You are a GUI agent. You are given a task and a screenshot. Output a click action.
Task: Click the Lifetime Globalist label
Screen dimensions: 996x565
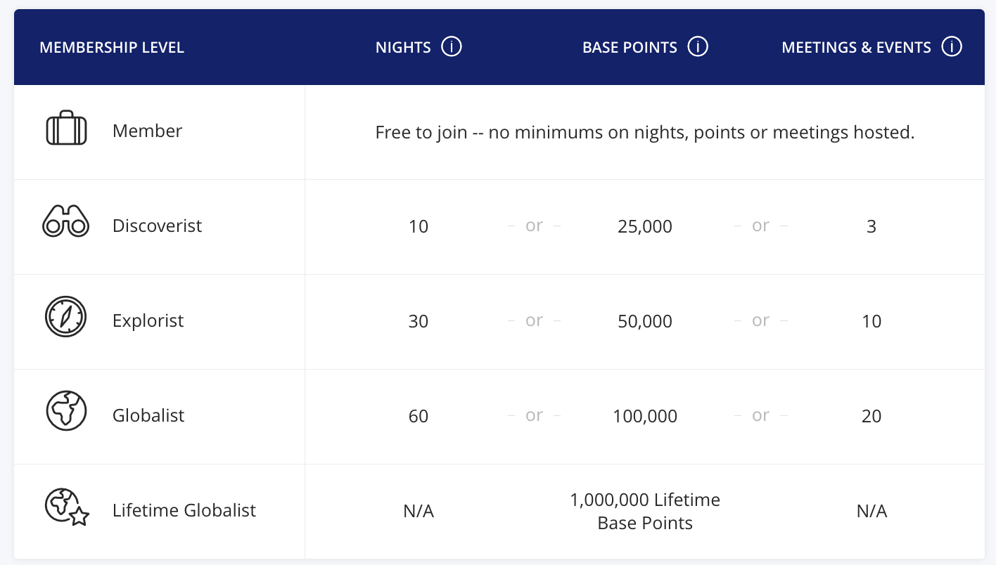click(184, 511)
